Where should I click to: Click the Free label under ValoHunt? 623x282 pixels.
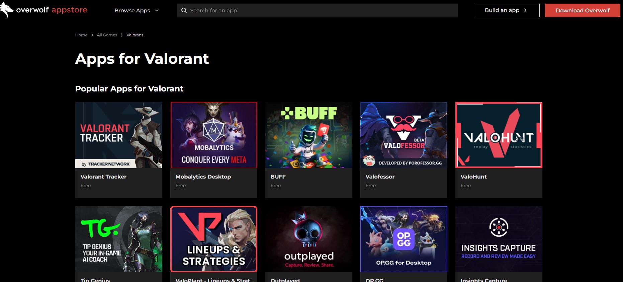466,186
